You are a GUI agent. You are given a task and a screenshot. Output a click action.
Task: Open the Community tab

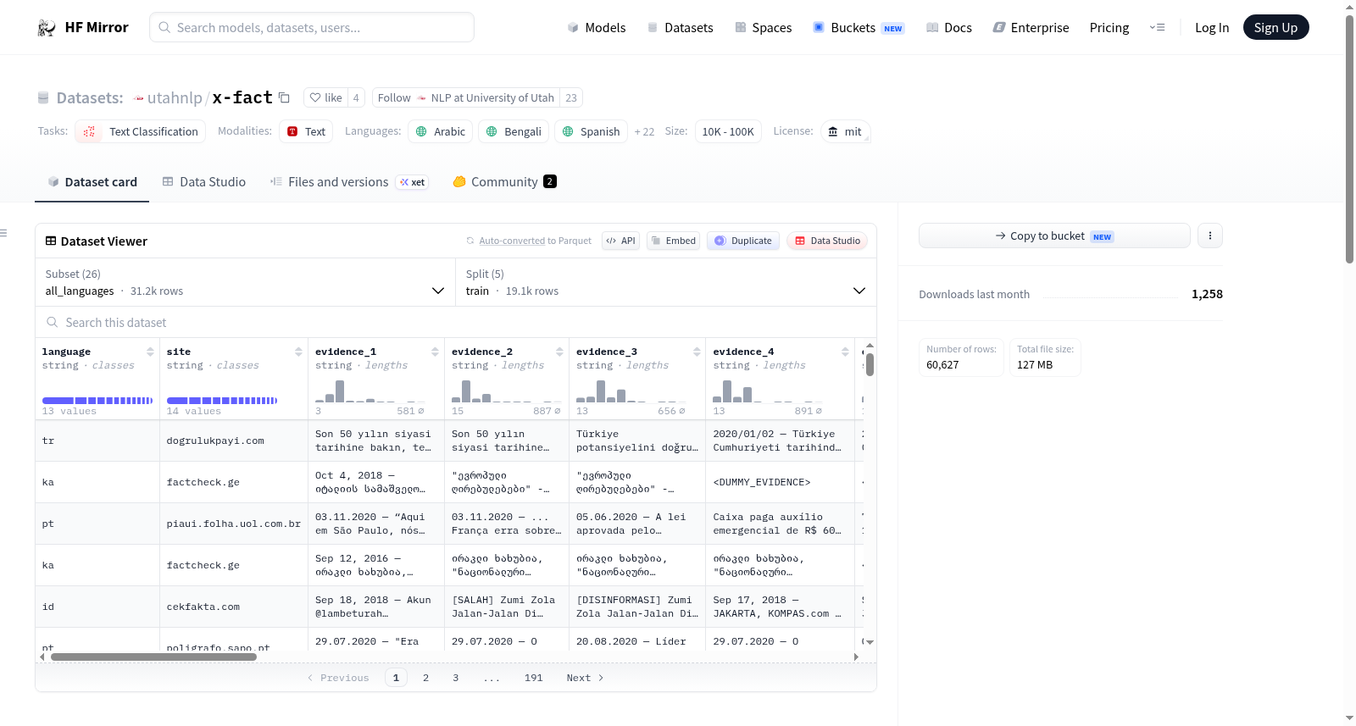click(x=504, y=181)
